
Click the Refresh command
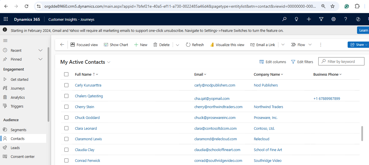coord(195,45)
